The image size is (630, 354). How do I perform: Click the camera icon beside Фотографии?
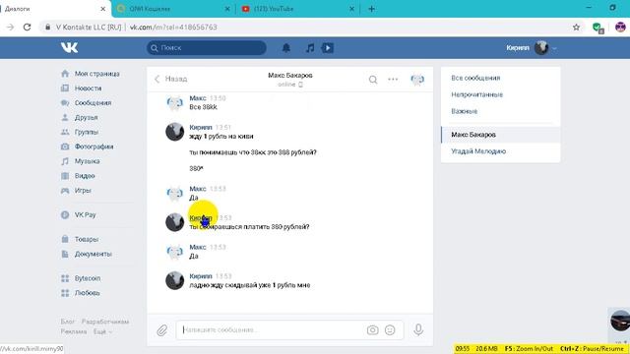click(x=65, y=147)
